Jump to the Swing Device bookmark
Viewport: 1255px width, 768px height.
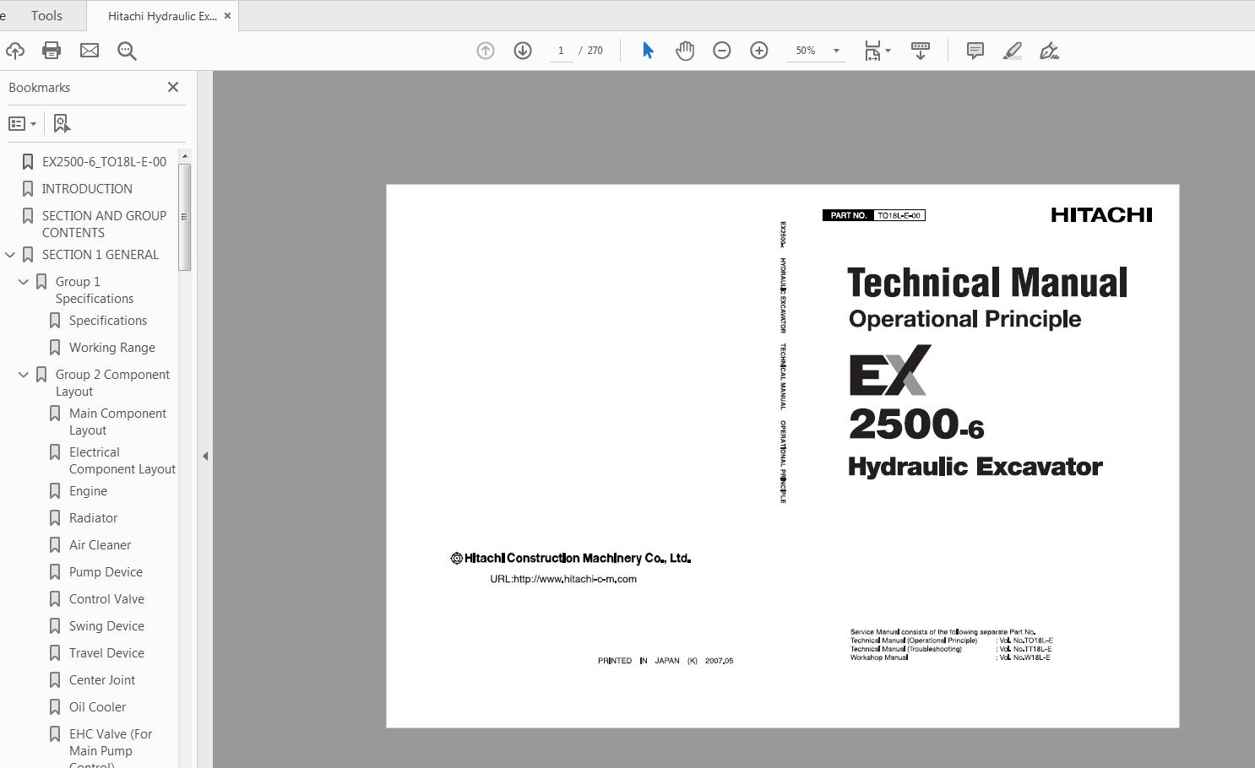coord(106,625)
